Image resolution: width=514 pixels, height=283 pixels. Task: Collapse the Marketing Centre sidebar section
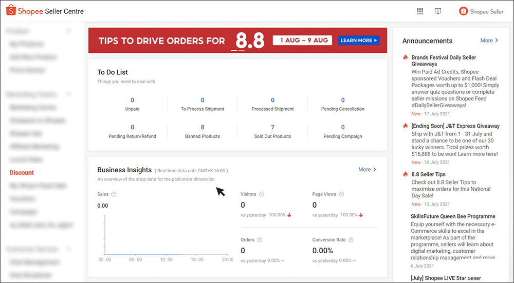pos(69,94)
